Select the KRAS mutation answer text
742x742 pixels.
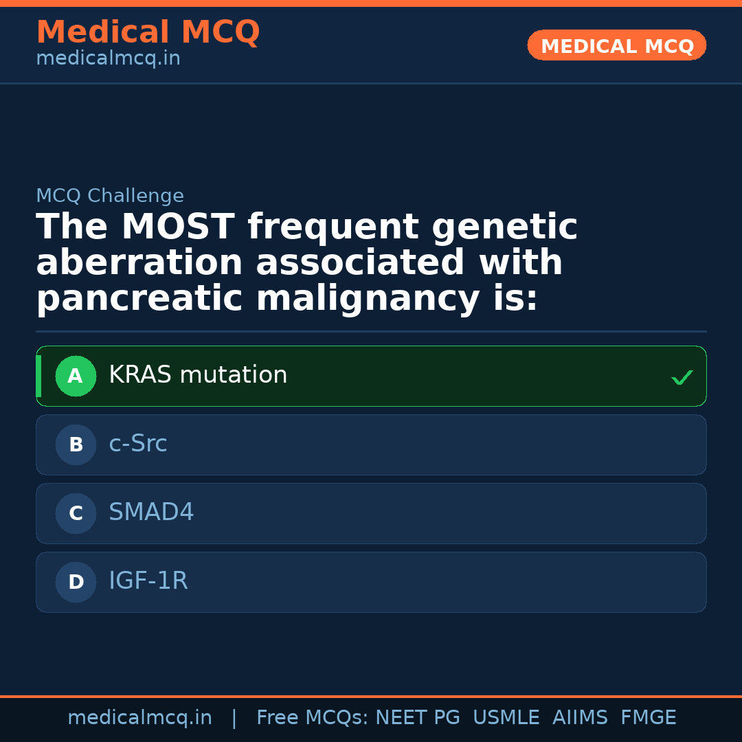click(x=198, y=375)
